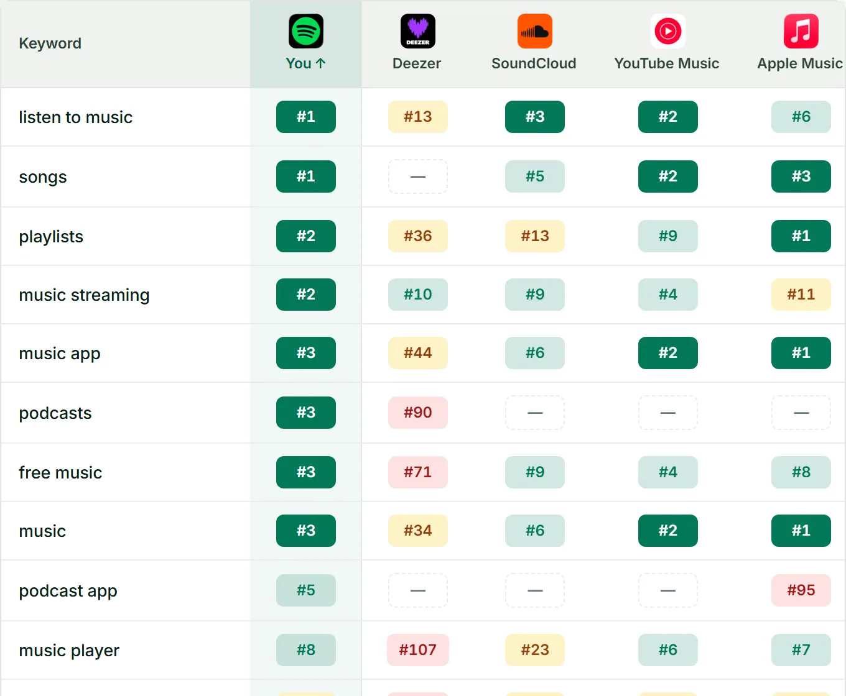Click SoundCloud's #23 rank for music player
Viewport: 846px width, 696px height.
(535, 650)
